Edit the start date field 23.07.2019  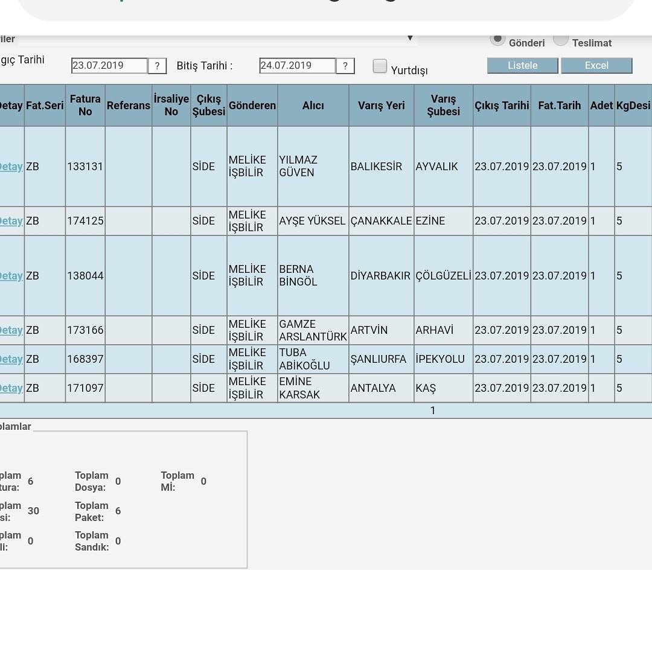point(109,66)
